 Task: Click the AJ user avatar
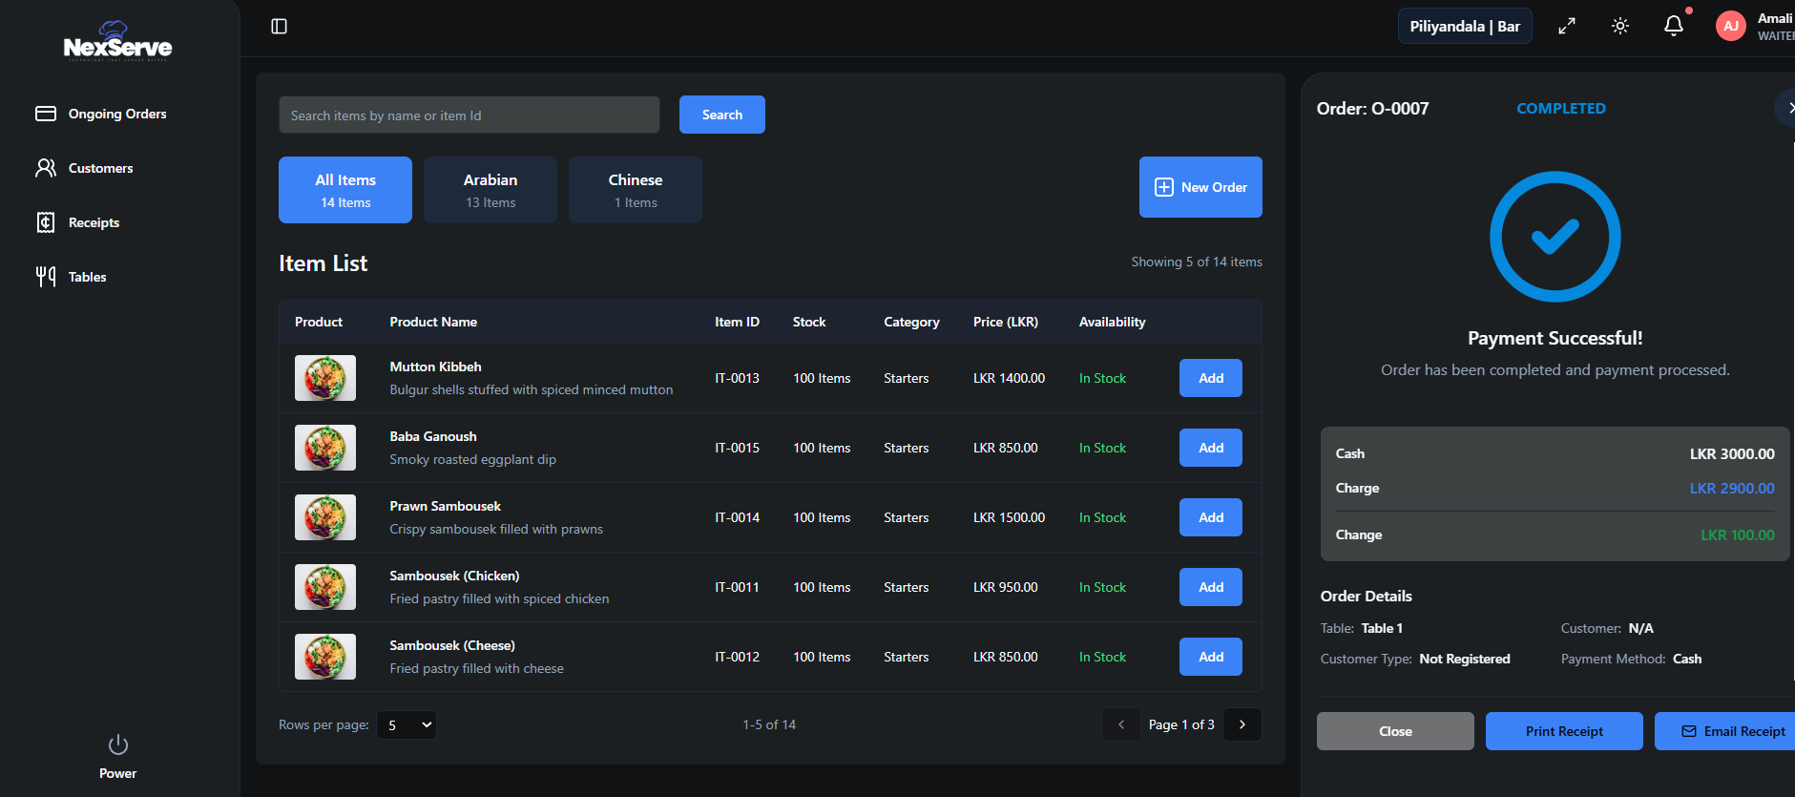click(x=1730, y=27)
